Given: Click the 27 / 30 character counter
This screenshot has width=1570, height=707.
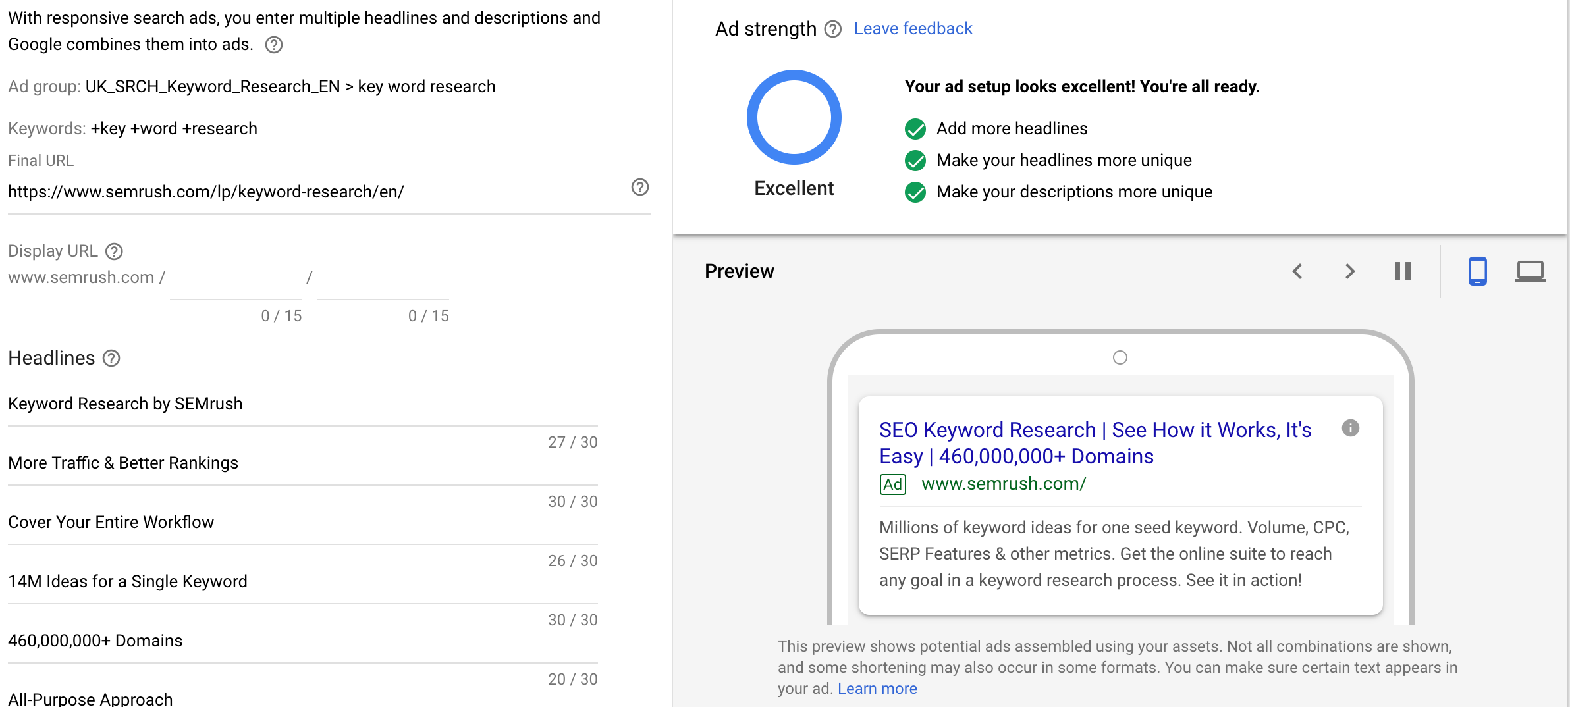Looking at the screenshot, I should click(573, 442).
